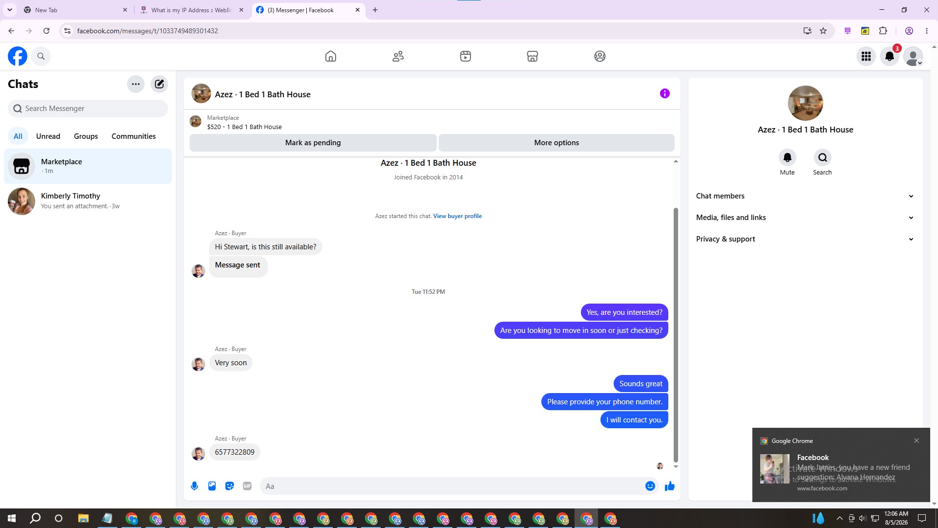Open the account profile avatar menu
The width and height of the screenshot is (938, 528).
(913, 56)
